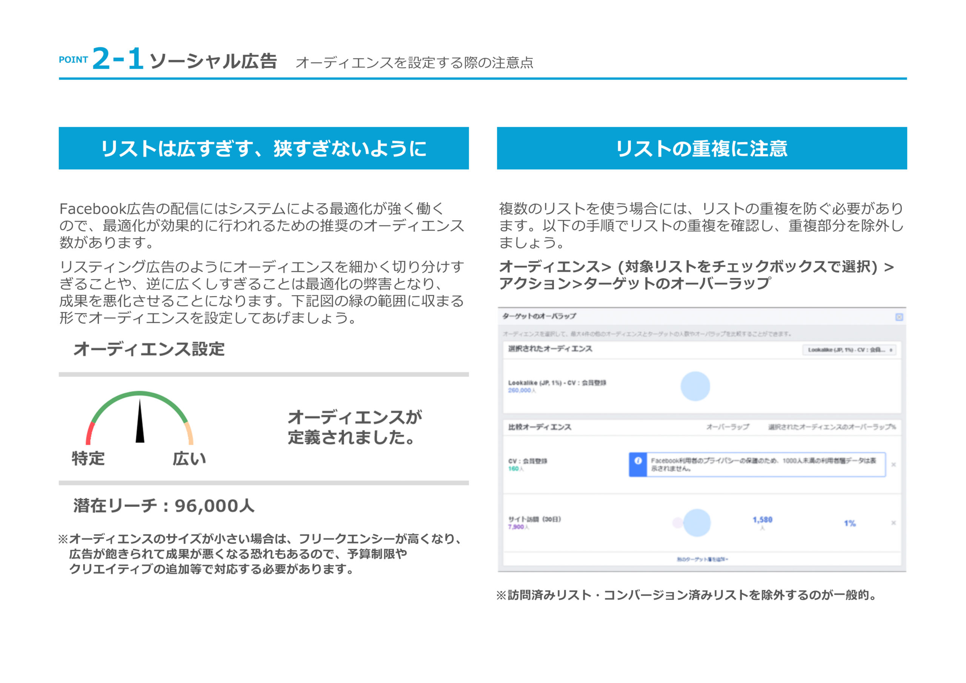
Task: Click the Lookalike audience blue circle
Action: point(695,386)
